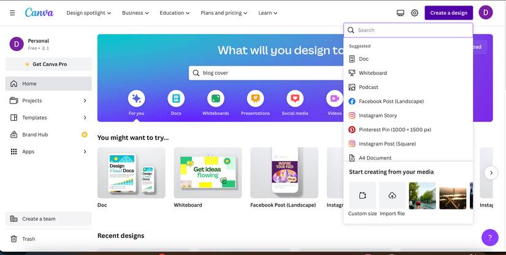Click the Brand Hub pro crown badge
Screen dimensions: 506x255
point(85,134)
